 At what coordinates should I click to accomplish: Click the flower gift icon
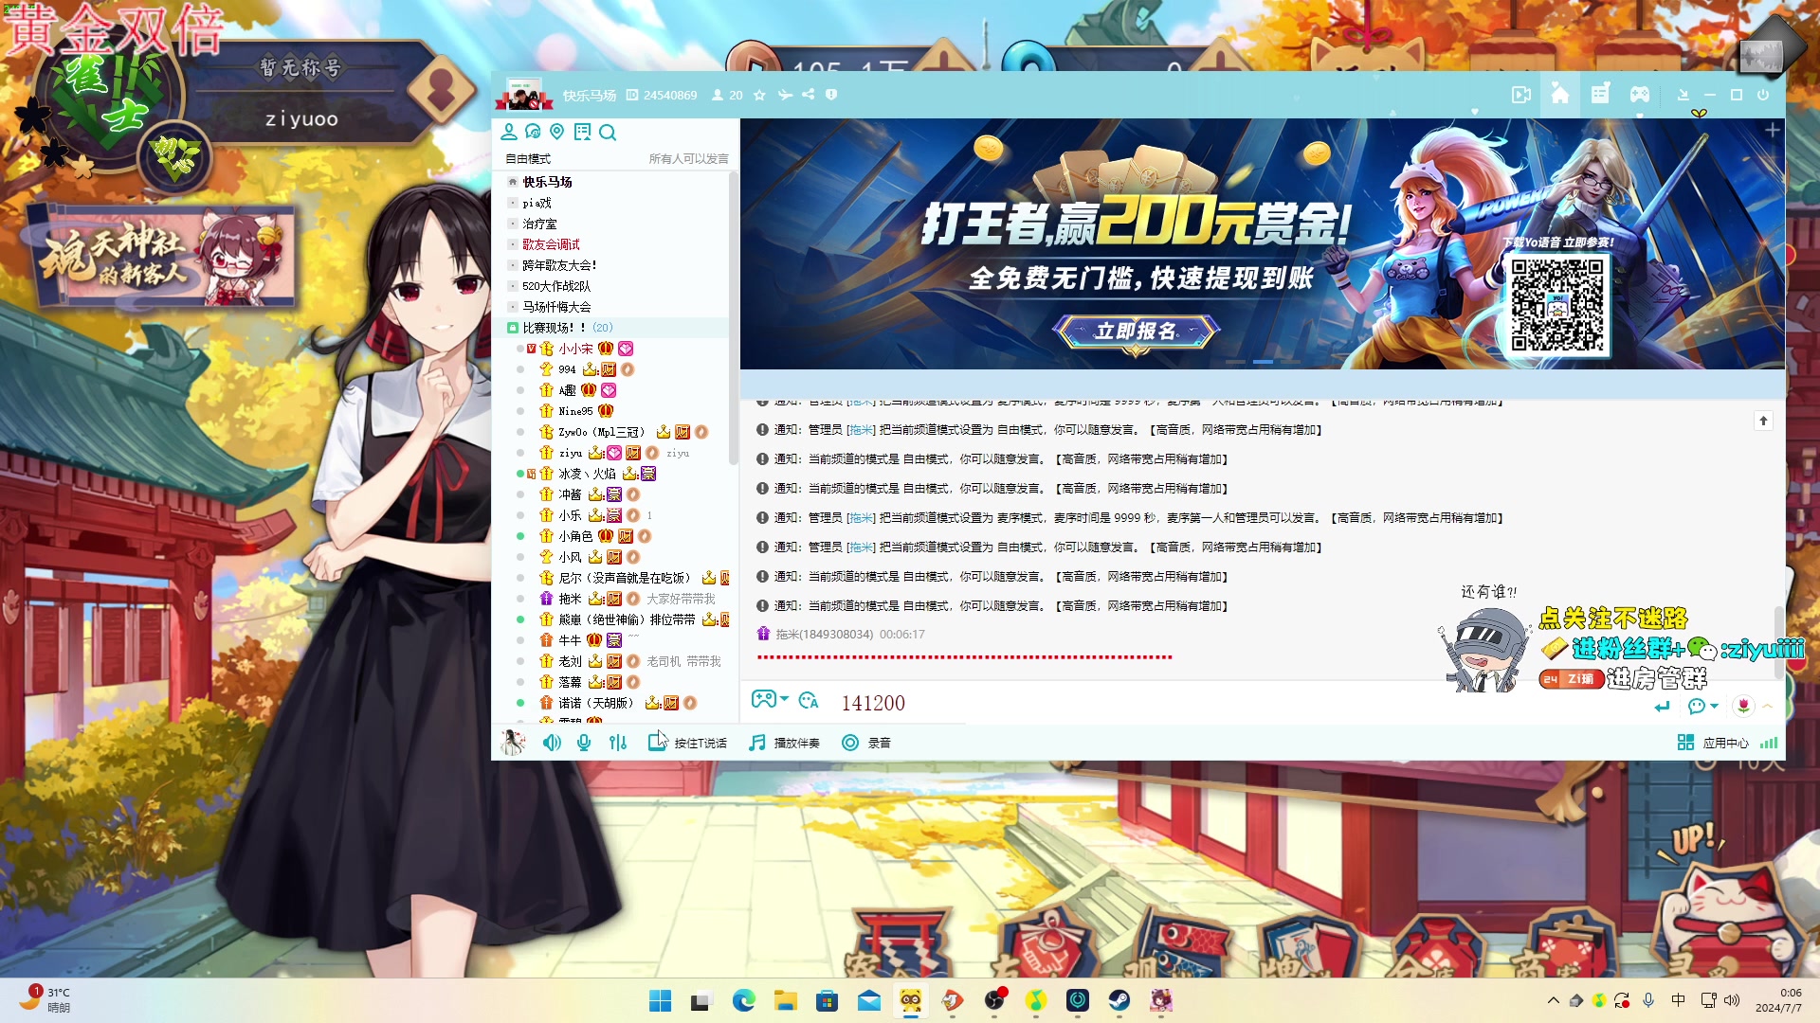click(x=1743, y=706)
